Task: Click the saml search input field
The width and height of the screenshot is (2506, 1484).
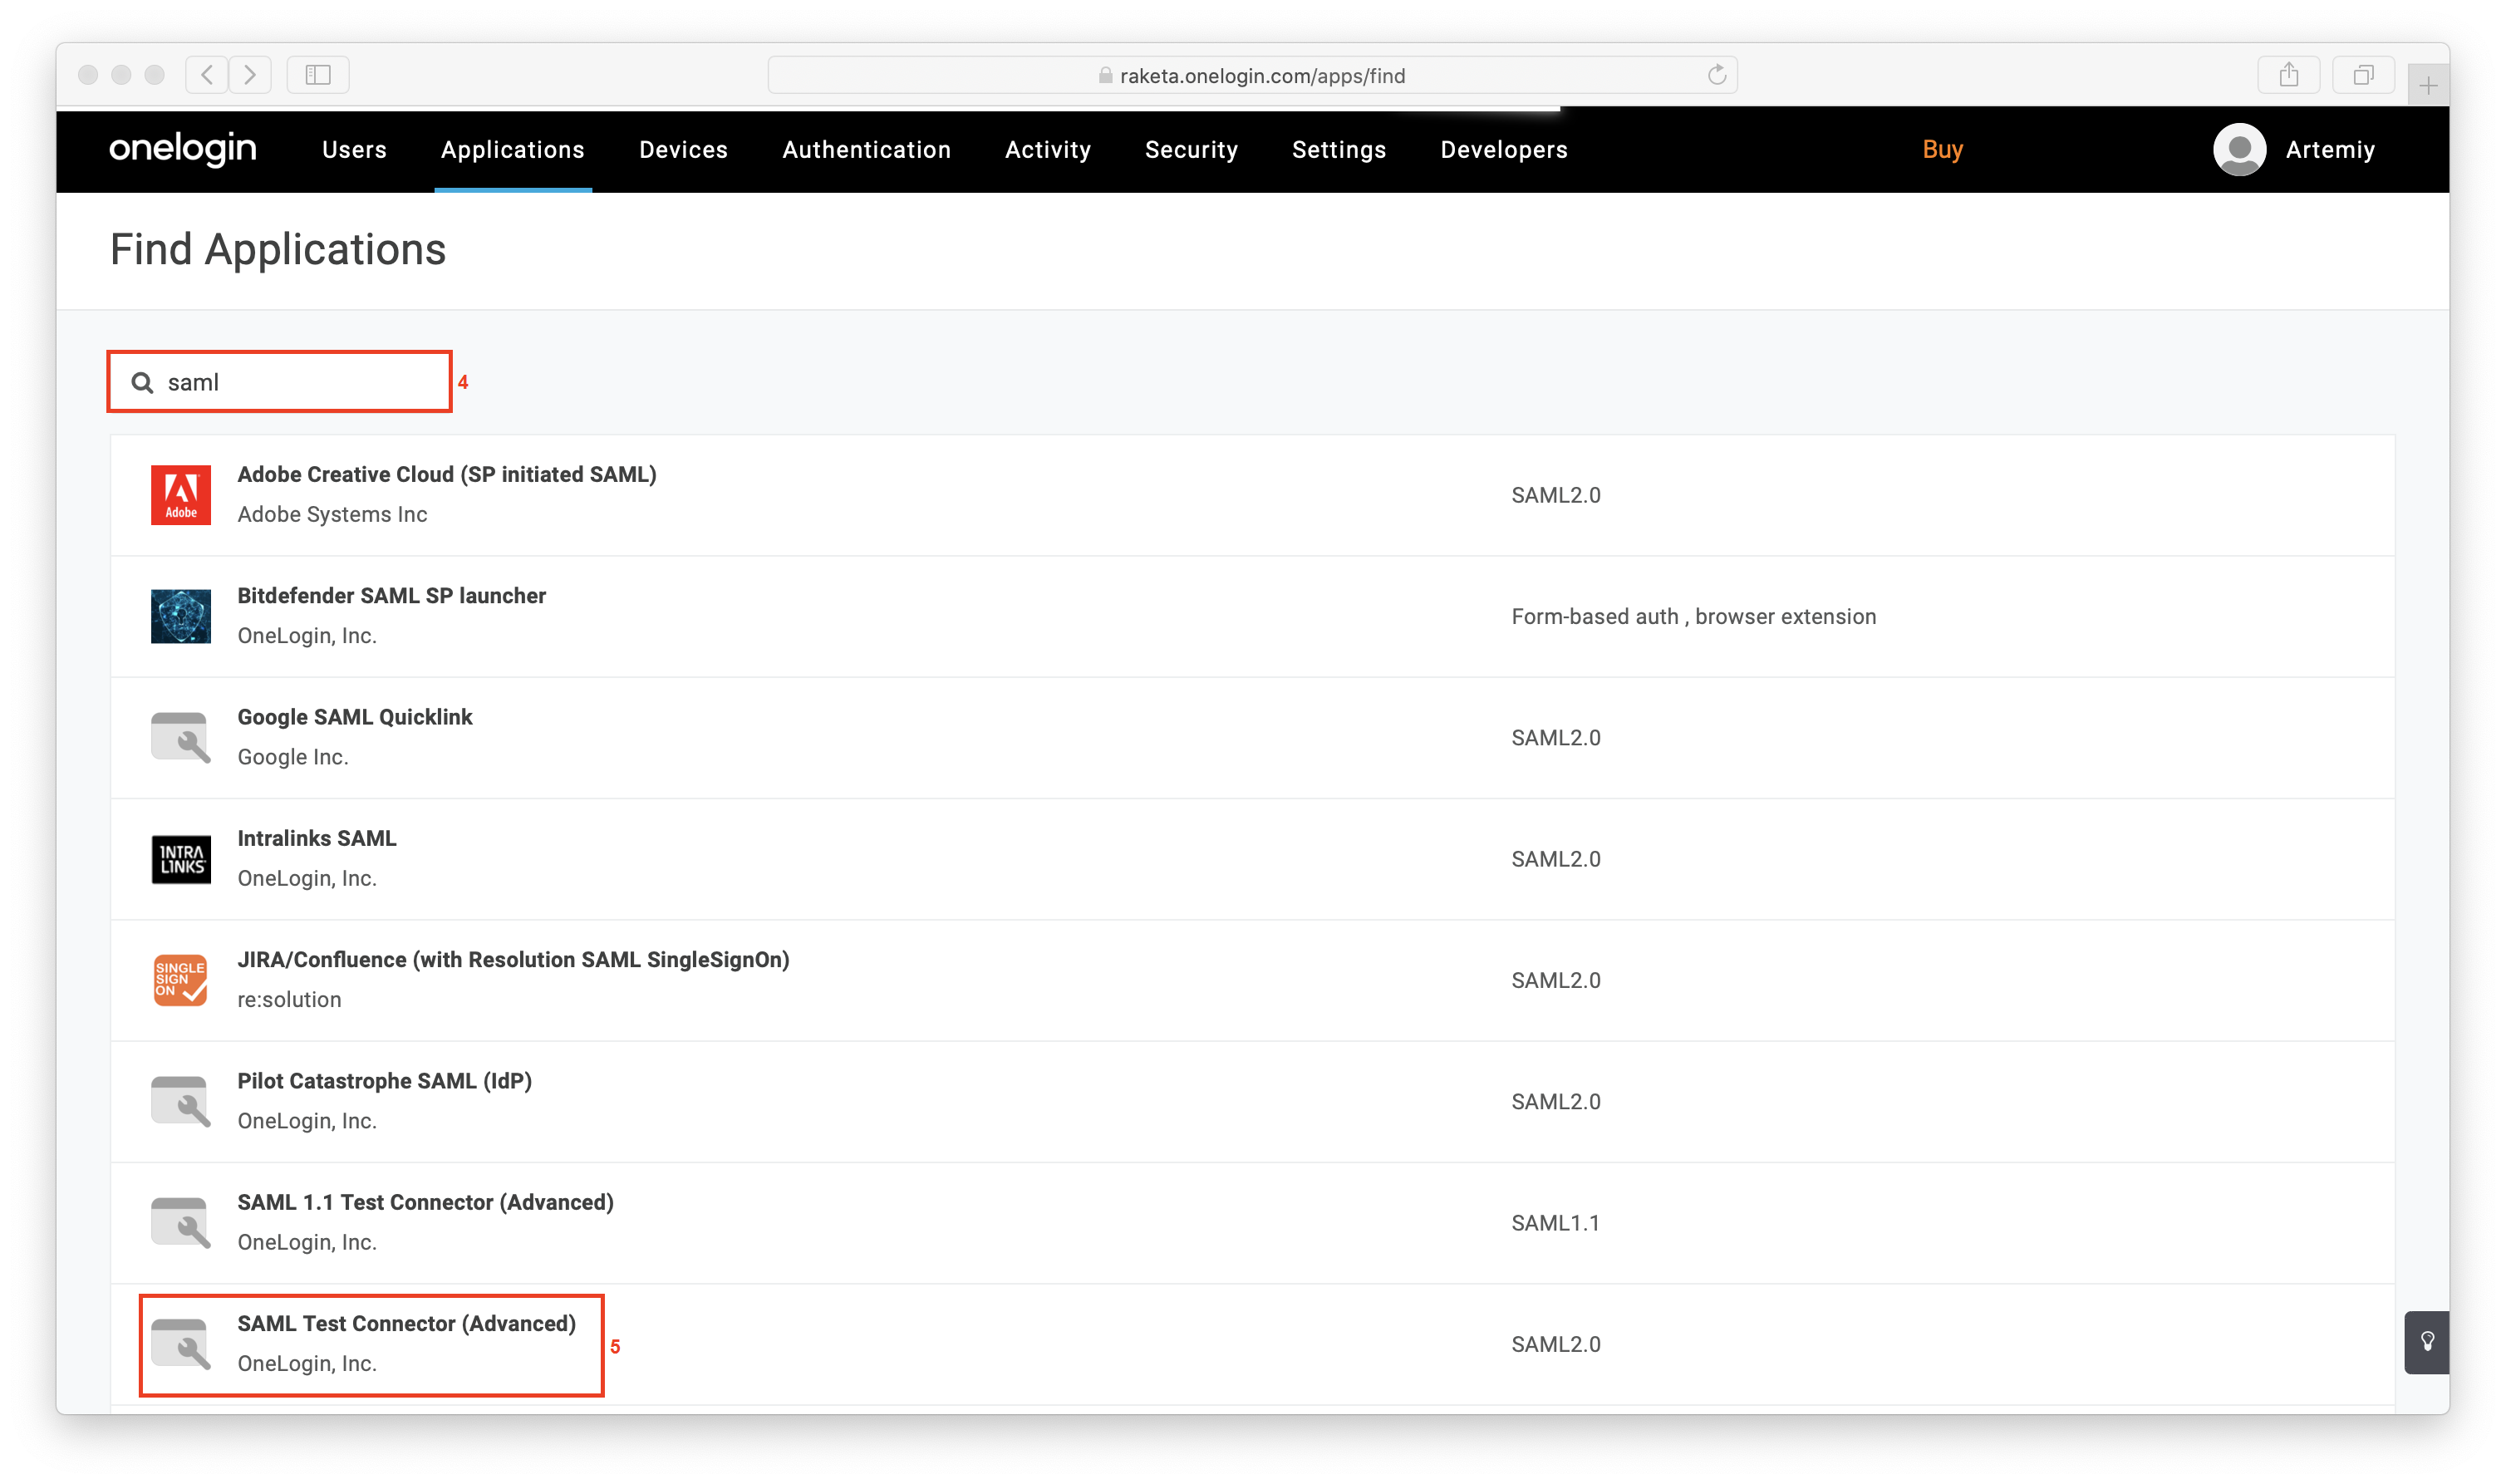Action: point(300,382)
